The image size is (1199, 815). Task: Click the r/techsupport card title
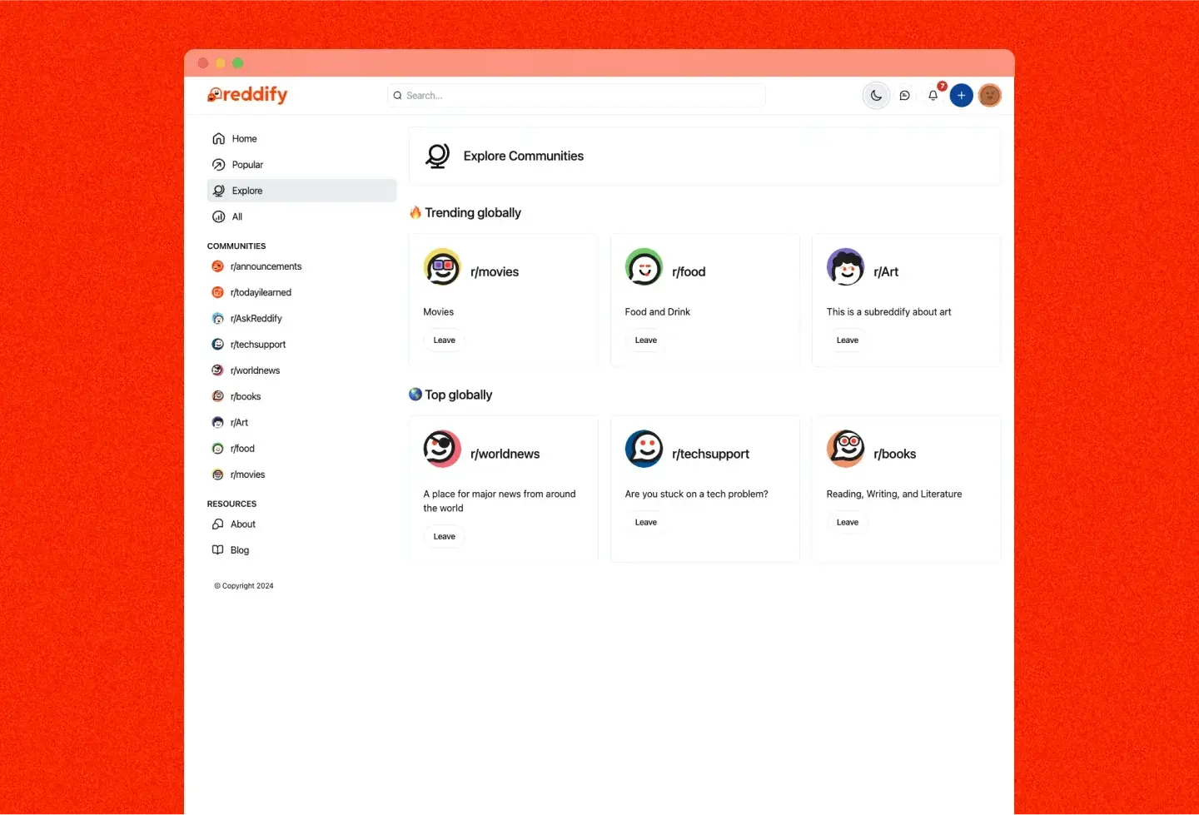[710, 455]
